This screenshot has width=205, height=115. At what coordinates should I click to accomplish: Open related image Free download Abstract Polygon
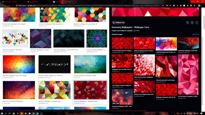[122, 43]
